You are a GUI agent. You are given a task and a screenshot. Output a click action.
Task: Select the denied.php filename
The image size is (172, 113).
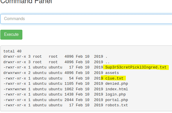point(117,84)
